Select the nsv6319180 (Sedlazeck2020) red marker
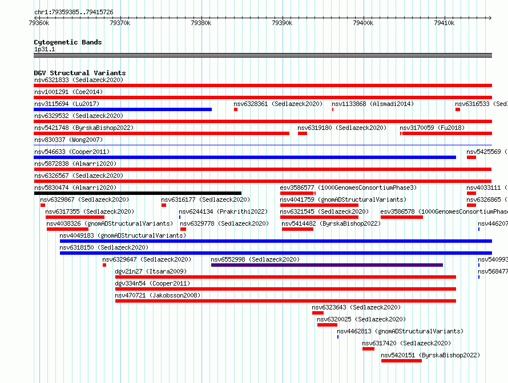Viewport: 508px width, 383px height. click(303, 133)
